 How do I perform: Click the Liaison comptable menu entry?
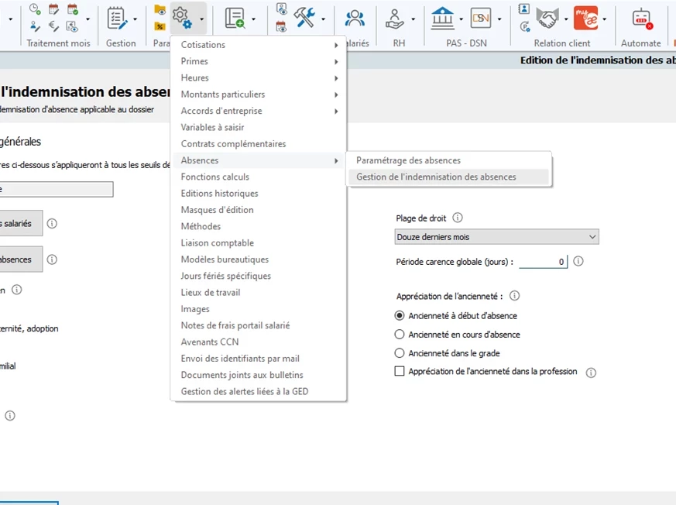click(218, 243)
